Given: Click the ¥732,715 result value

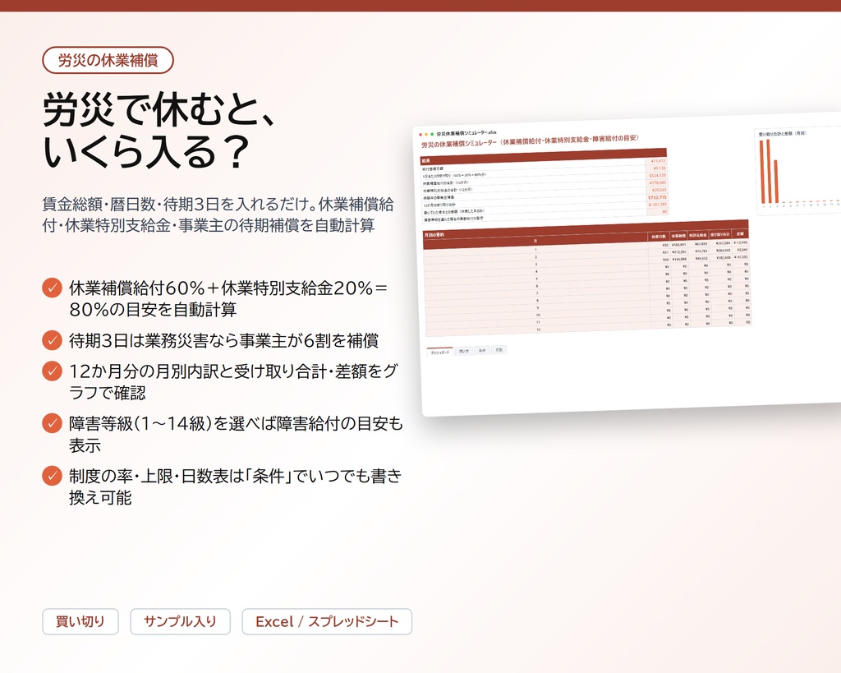Looking at the screenshot, I should [x=658, y=197].
